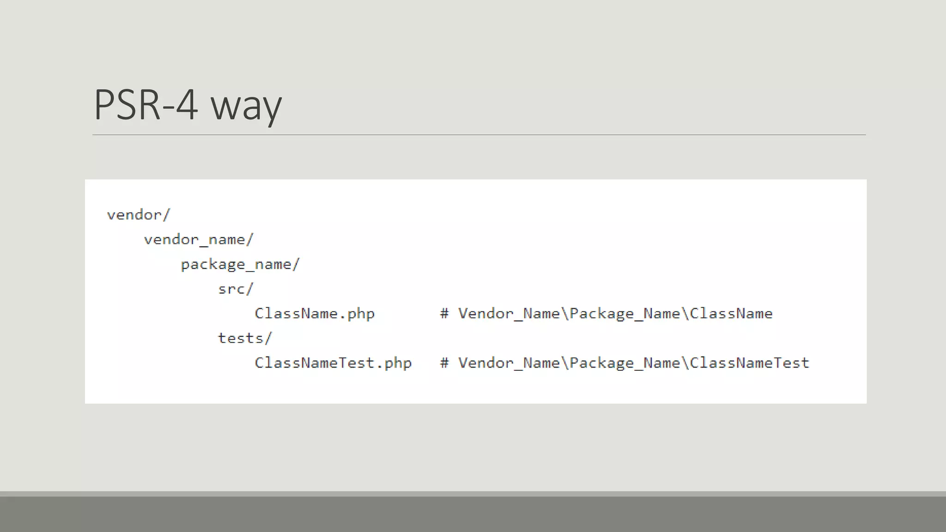Click the dark gray footer bar
The image size is (946, 532).
(473, 514)
